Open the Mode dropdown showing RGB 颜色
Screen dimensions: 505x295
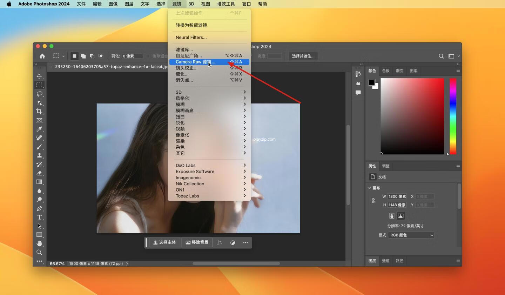click(411, 235)
